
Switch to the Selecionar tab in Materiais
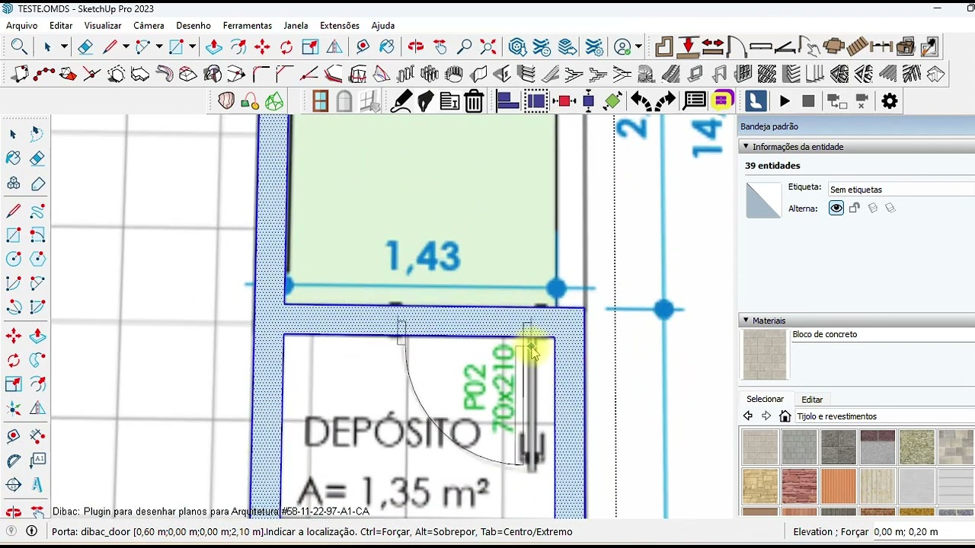pyautogui.click(x=765, y=399)
